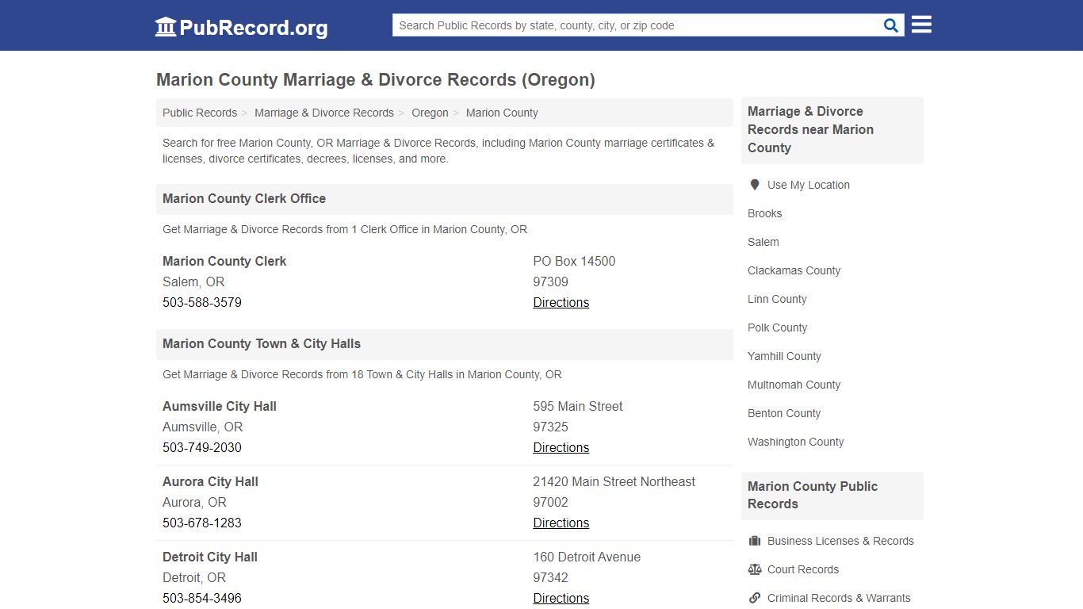Screen dimensions: 1083x609
Task: Select Use My Location
Action: point(809,185)
